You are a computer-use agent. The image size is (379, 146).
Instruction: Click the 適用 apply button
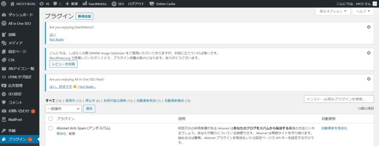tap(89, 109)
